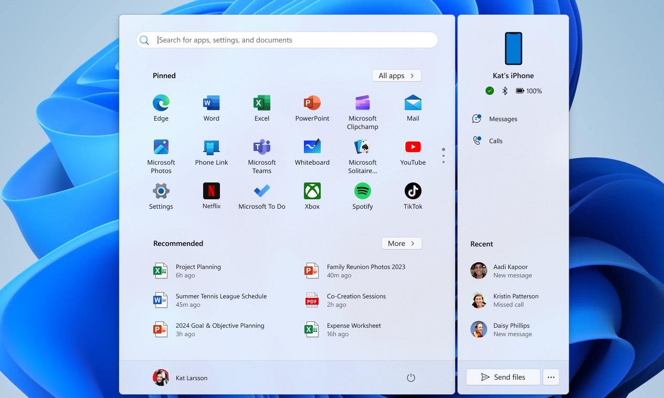Open Kat Larsson user account menu
The width and height of the screenshot is (664, 398).
[x=180, y=378]
